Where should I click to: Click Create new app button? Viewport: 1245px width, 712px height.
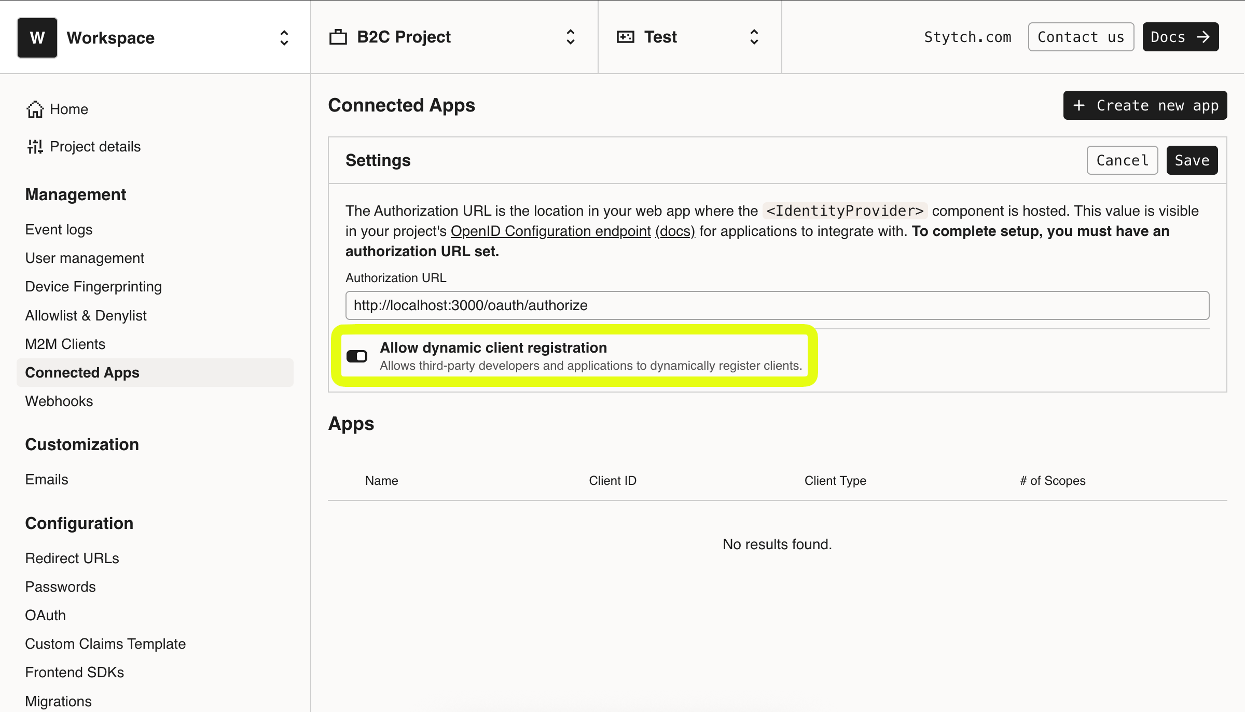pos(1145,105)
